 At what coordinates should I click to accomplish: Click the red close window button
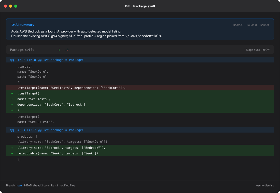pyautogui.click(x=6, y=6)
